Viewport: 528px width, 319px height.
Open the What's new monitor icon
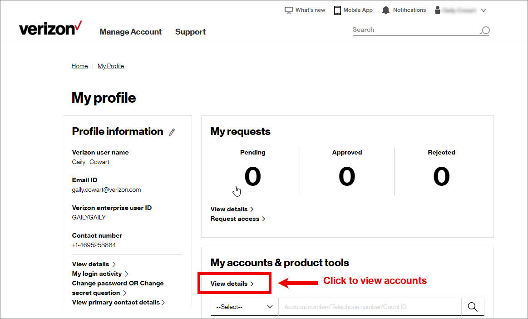[x=289, y=10]
